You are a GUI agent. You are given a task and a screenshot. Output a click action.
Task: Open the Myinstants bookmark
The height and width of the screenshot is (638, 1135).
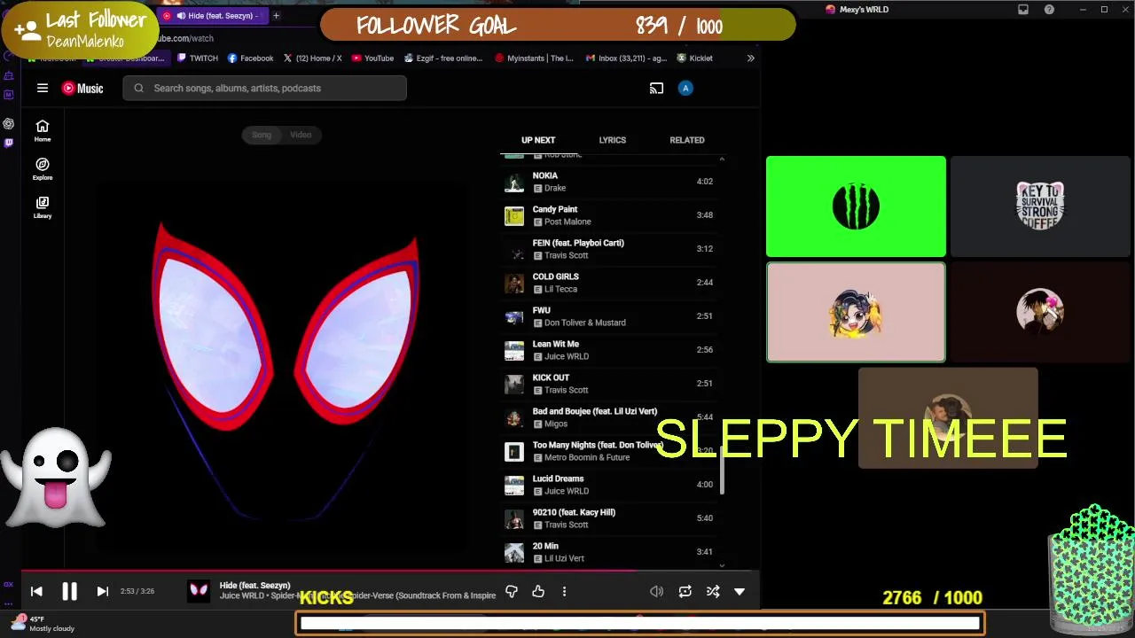(x=534, y=58)
